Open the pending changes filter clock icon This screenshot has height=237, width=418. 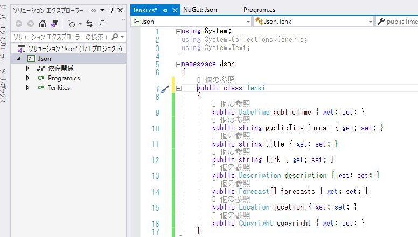tap(72, 24)
